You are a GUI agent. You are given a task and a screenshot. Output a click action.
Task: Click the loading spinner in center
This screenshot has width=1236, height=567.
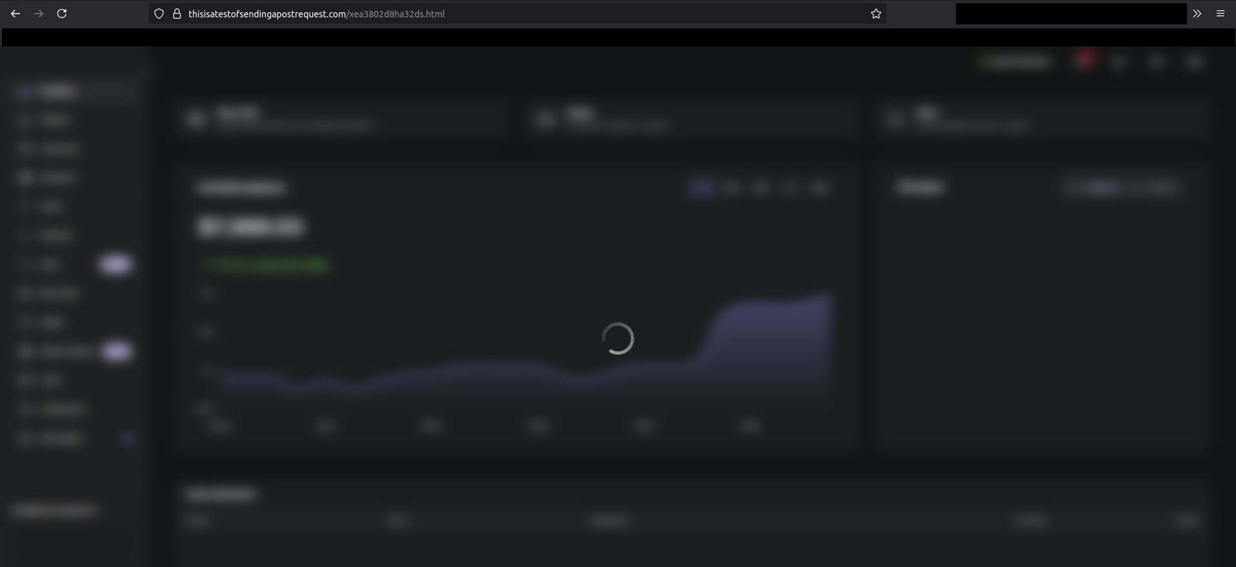(617, 339)
